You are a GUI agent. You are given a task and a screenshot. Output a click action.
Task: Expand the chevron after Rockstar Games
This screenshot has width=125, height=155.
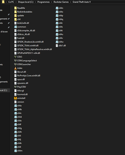click(71, 2)
